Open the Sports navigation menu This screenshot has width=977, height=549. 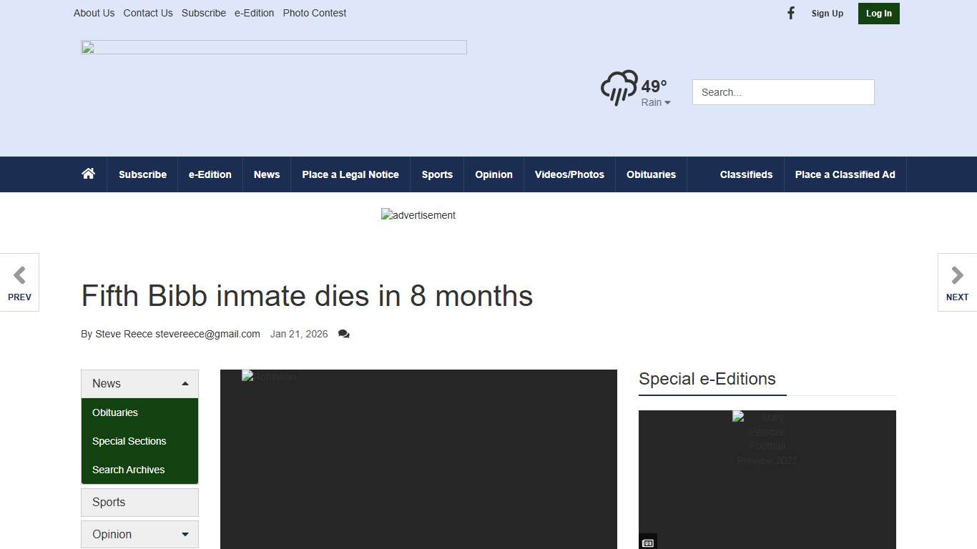[437, 174]
